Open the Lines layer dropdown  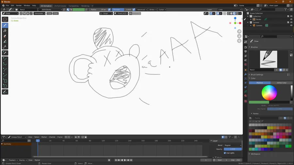click(230, 9)
